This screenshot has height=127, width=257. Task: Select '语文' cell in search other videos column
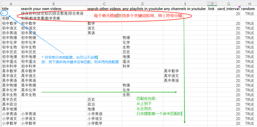pos(104,28)
